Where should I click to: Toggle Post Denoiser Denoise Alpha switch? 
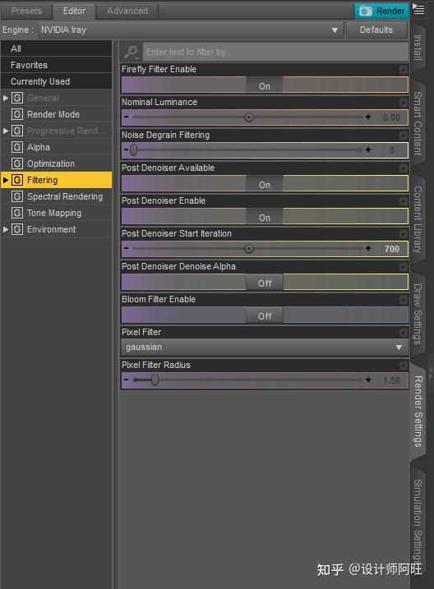tap(265, 283)
